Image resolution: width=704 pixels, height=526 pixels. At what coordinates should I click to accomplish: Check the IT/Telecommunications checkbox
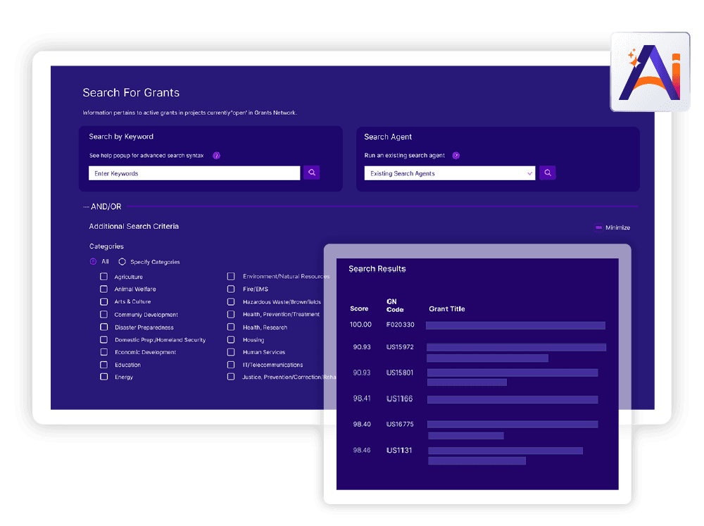click(x=231, y=365)
